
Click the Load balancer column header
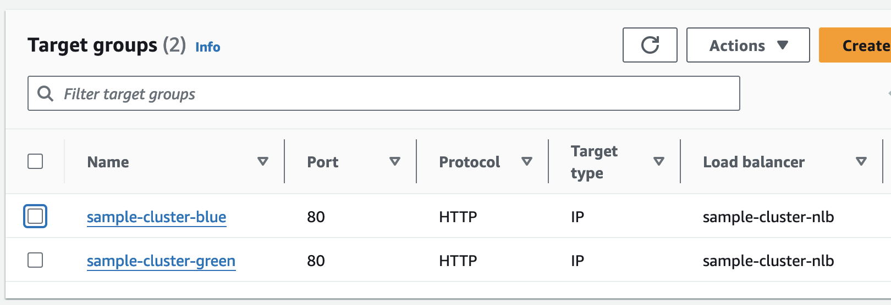[x=754, y=162]
